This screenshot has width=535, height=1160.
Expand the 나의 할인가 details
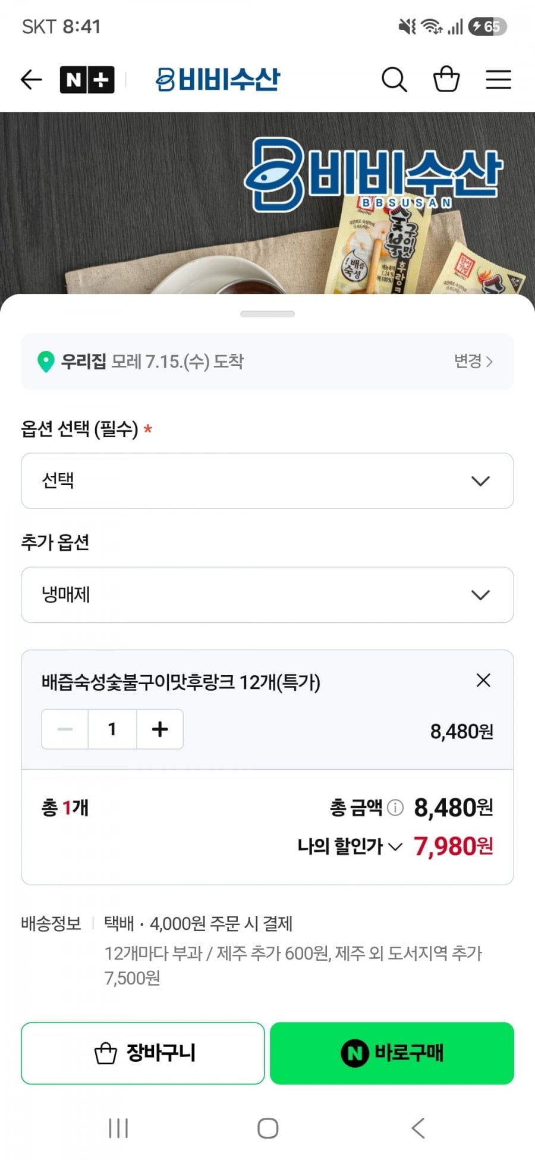pos(350,846)
